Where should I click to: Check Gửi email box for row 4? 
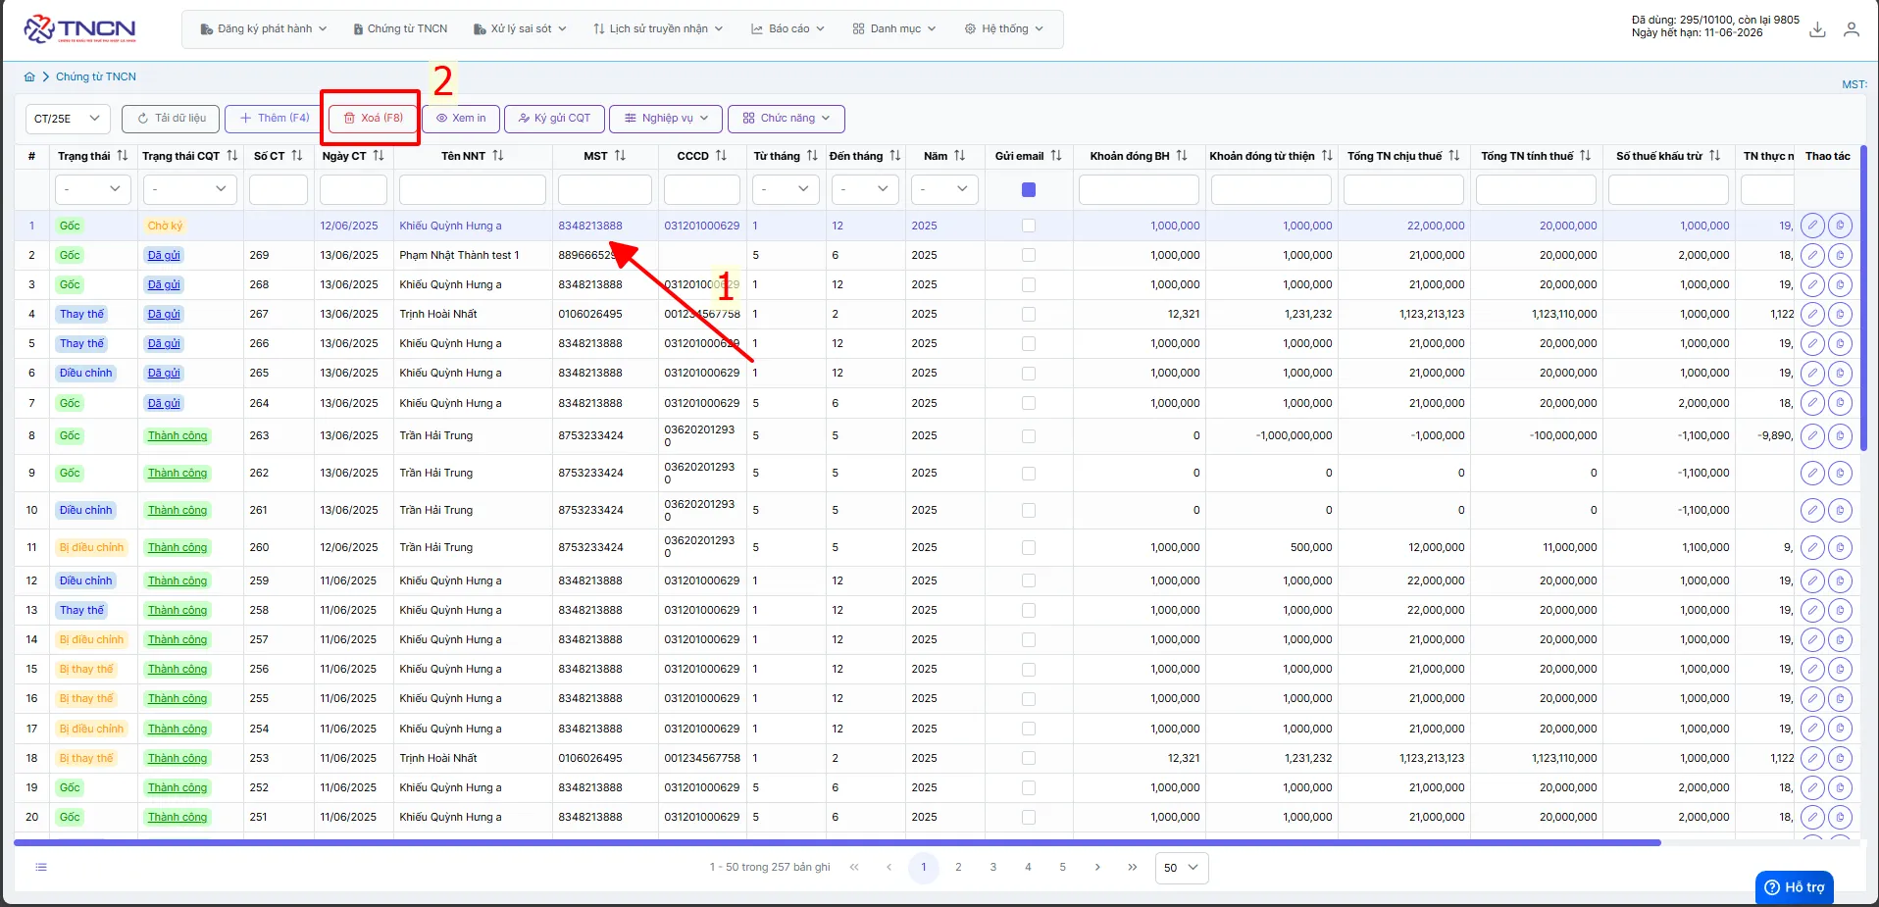(x=1029, y=315)
